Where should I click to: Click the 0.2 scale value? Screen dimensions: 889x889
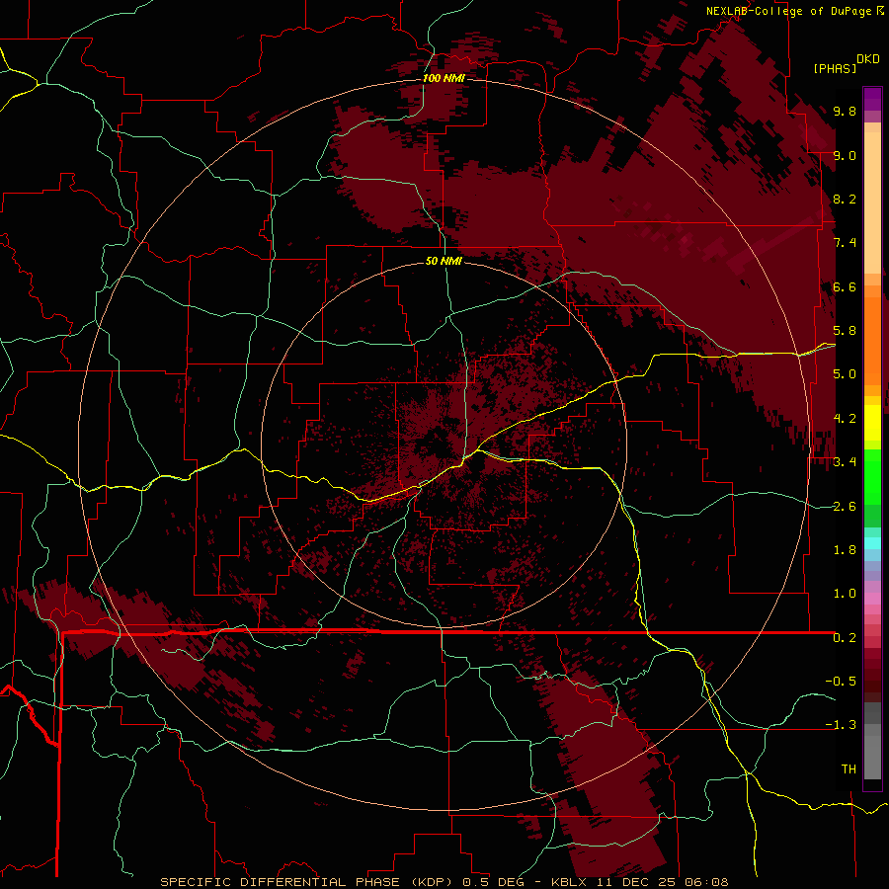coord(845,638)
